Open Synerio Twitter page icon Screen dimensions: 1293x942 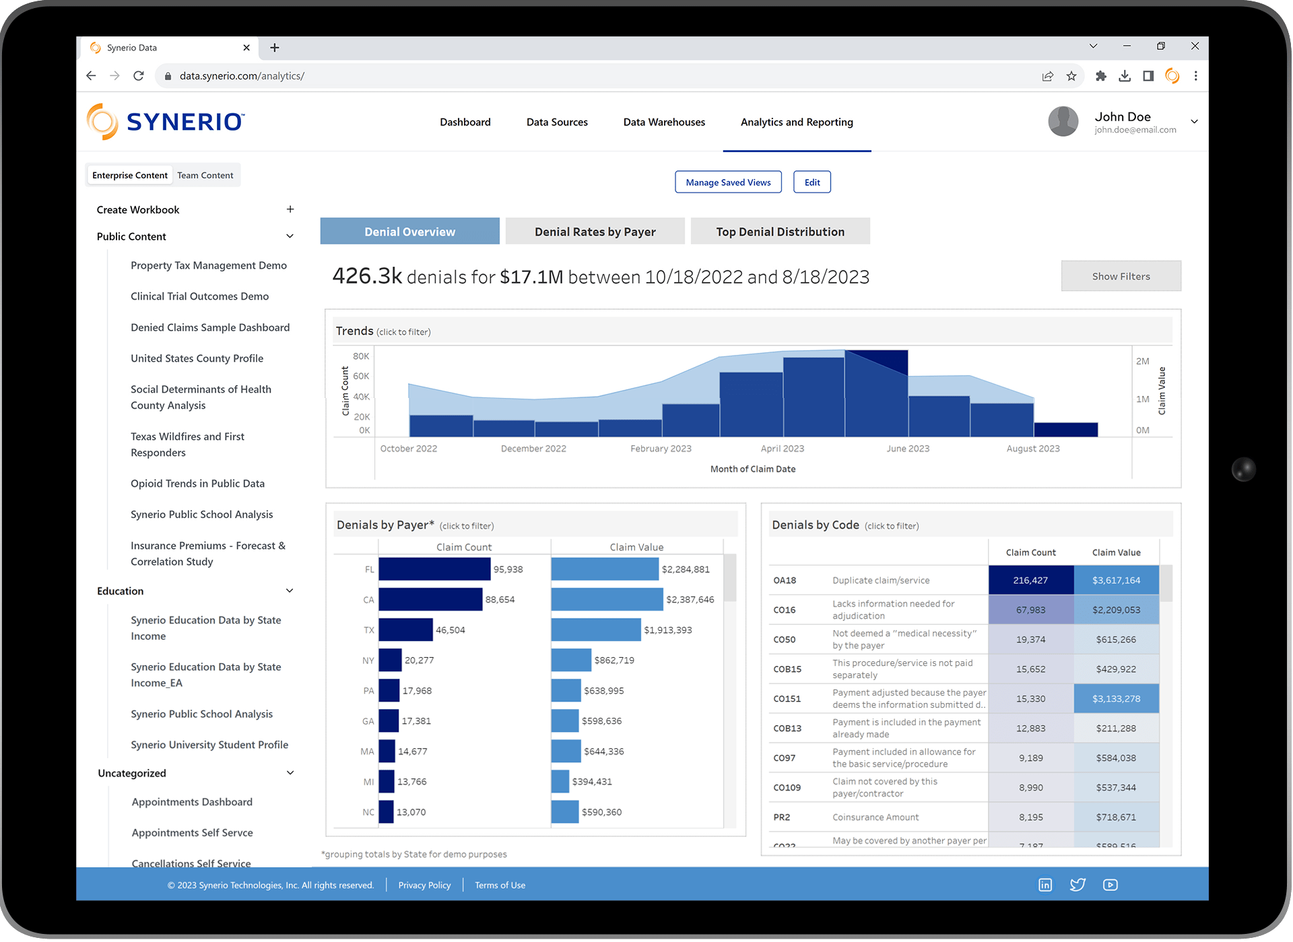point(1077,885)
